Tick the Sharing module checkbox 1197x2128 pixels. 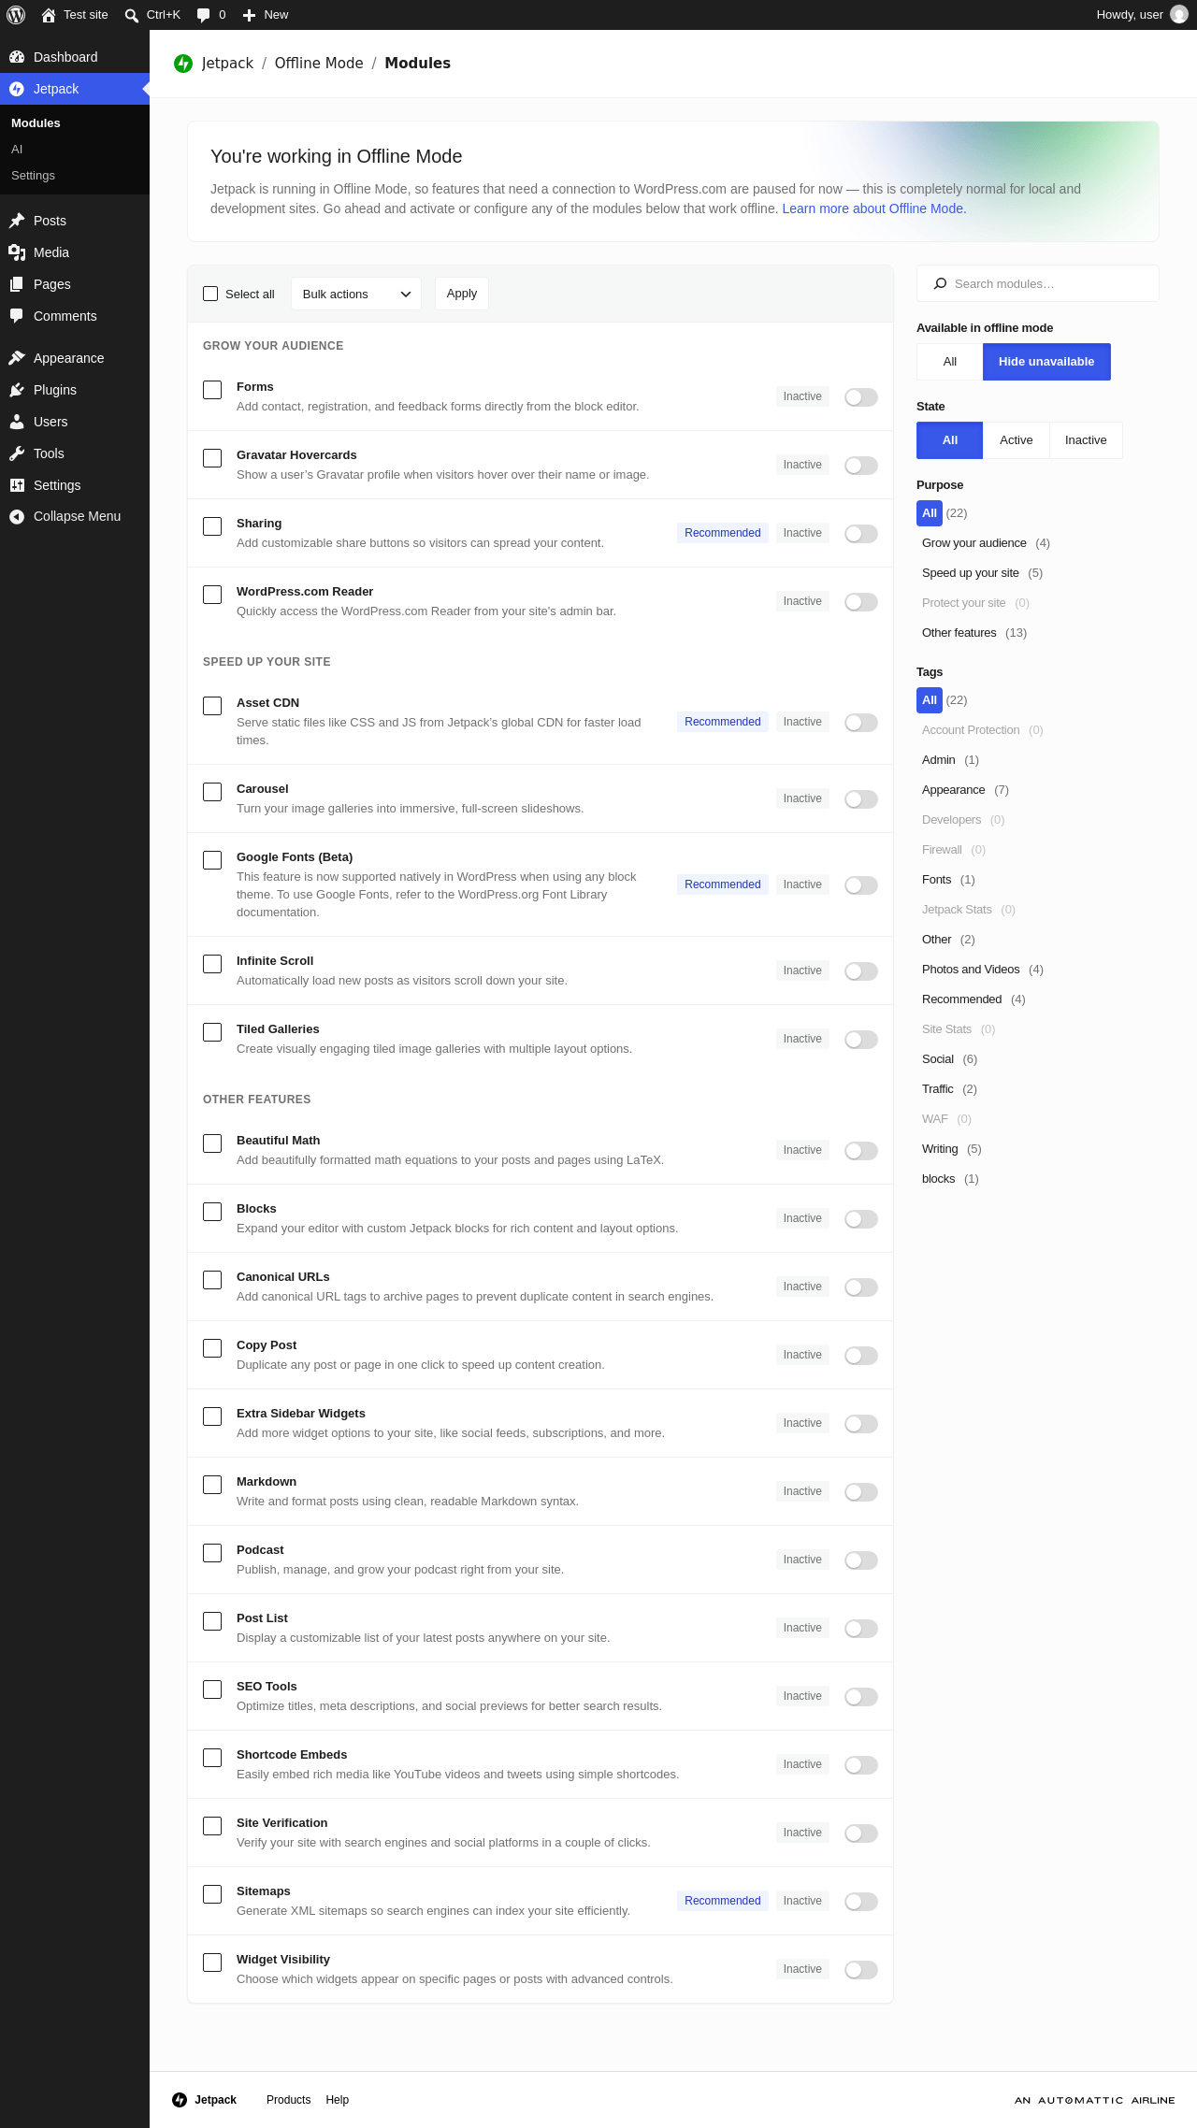click(x=212, y=526)
